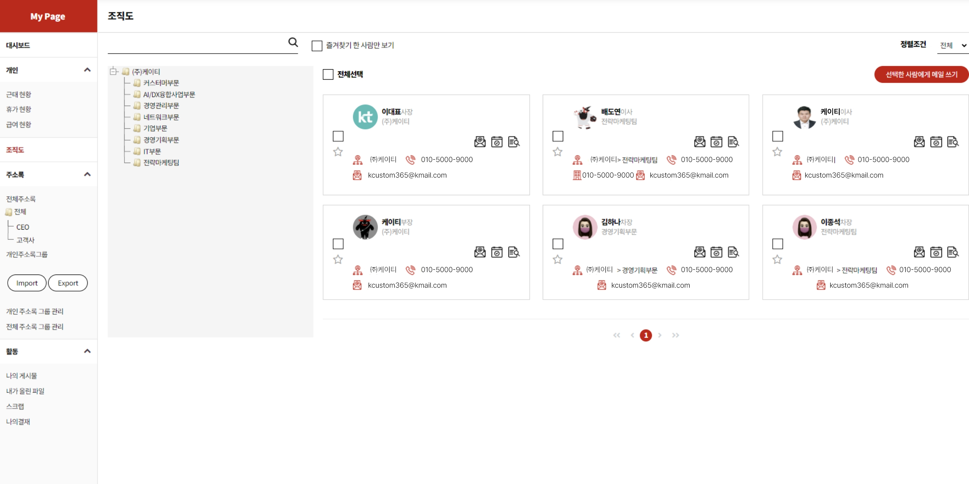Click 선택한 사람에게 메일 쓰기 button
Image resolution: width=969 pixels, height=484 pixels.
pyautogui.click(x=921, y=74)
